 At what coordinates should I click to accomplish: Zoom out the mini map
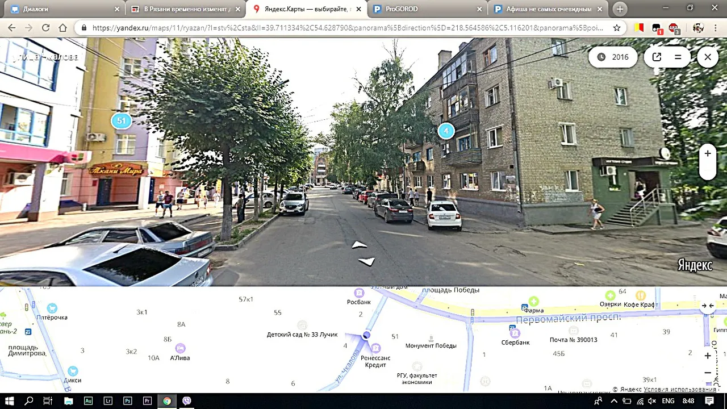point(708,373)
